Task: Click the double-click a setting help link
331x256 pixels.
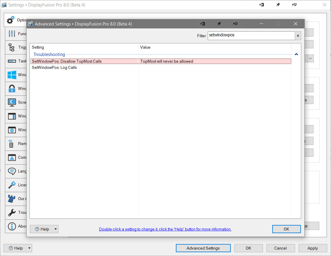Action: pos(165,229)
